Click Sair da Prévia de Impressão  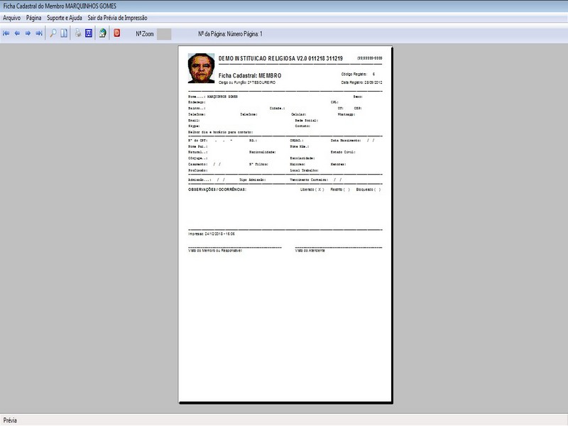117,18
